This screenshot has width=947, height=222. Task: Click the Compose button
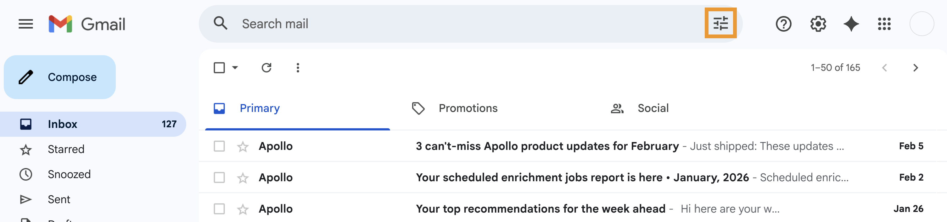[x=60, y=77]
